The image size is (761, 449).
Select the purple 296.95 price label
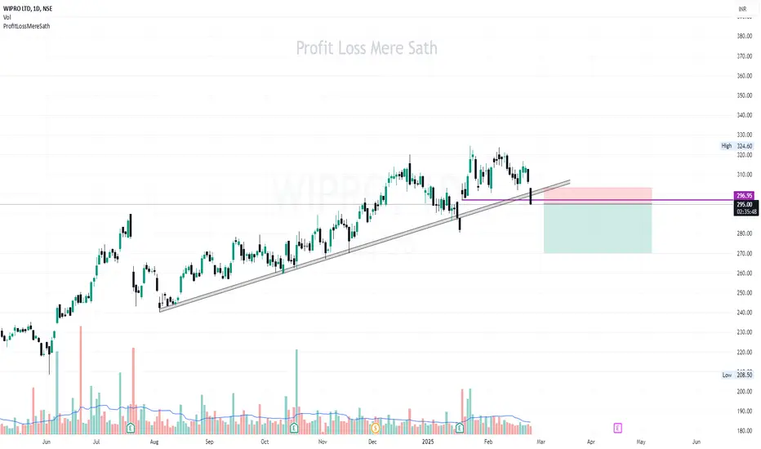pyautogui.click(x=744, y=196)
